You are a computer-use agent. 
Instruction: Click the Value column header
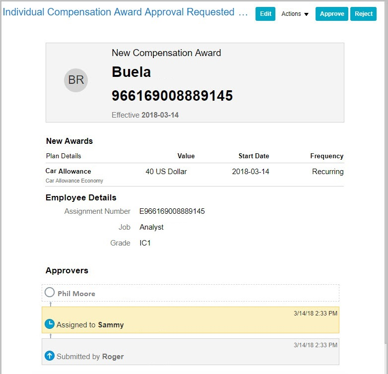(x=186, y=156)
